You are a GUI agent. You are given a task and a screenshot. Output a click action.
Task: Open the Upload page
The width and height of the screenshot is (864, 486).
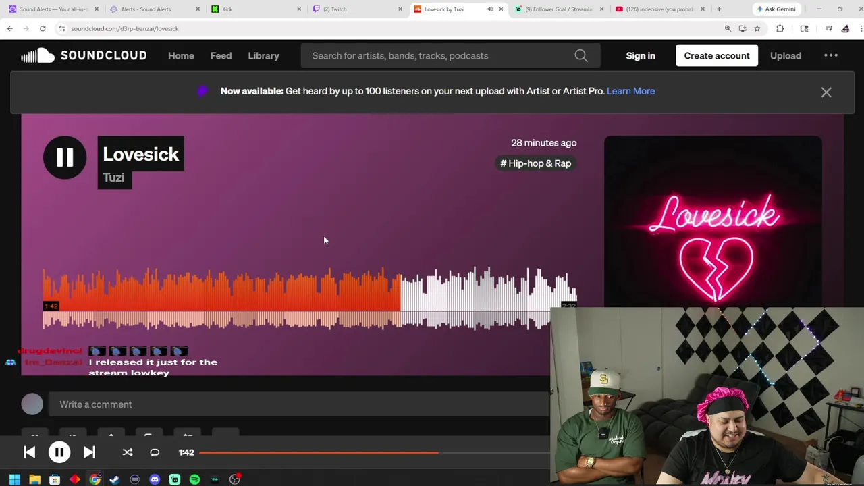[x=786, y=55]
